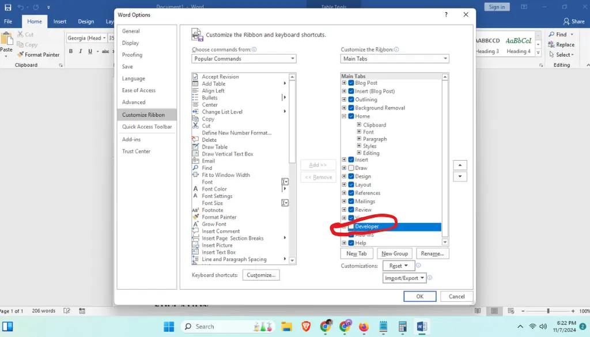Enable the Developer tab checkbox
This screenshot has height=337, width=590.
tap(351, 226)
